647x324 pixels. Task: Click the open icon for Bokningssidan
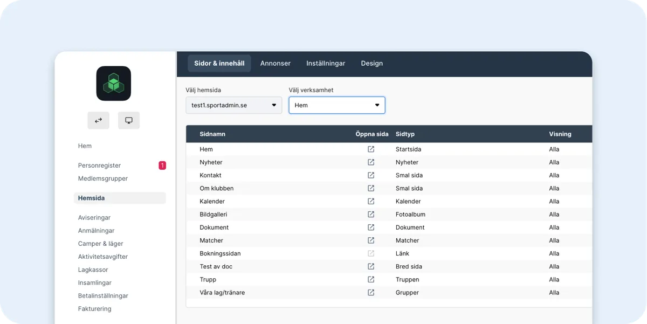click(371, 253)
